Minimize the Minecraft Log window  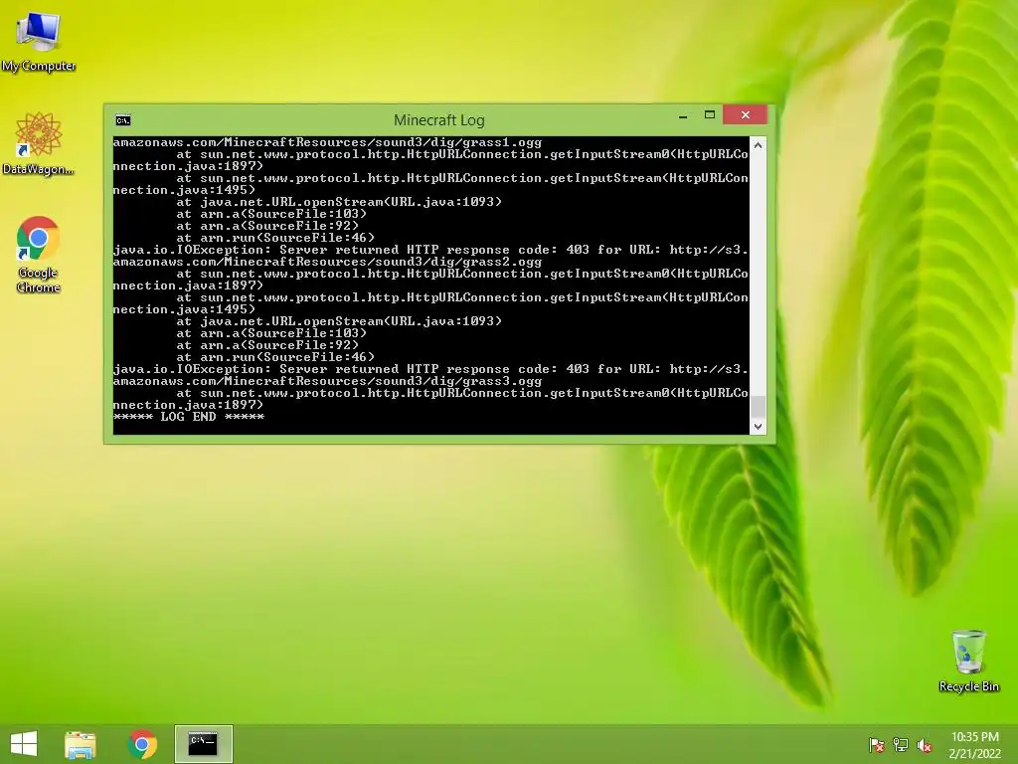[683, 115]
